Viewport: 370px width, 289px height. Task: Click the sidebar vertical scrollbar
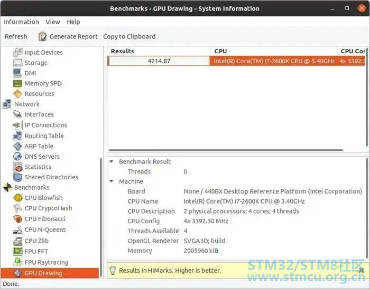tap(101, 218)
